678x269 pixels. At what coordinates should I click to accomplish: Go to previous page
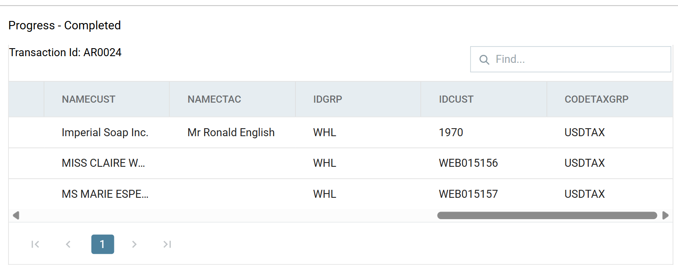[x=68, y=244]
